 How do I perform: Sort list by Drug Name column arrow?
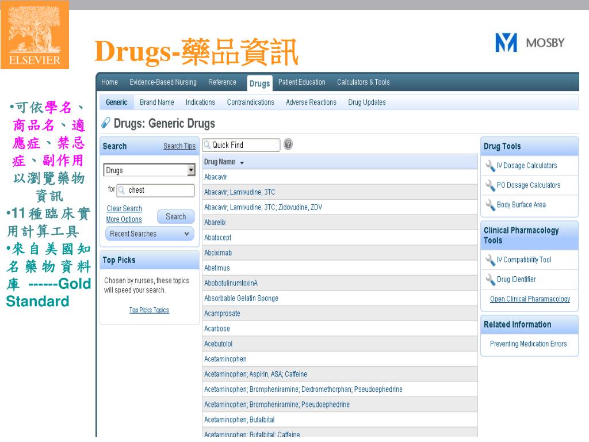(x=242, y=163)
